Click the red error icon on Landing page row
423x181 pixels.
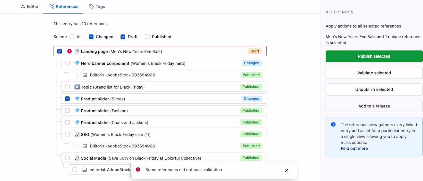pyautogui.click(x=70, y=51)
